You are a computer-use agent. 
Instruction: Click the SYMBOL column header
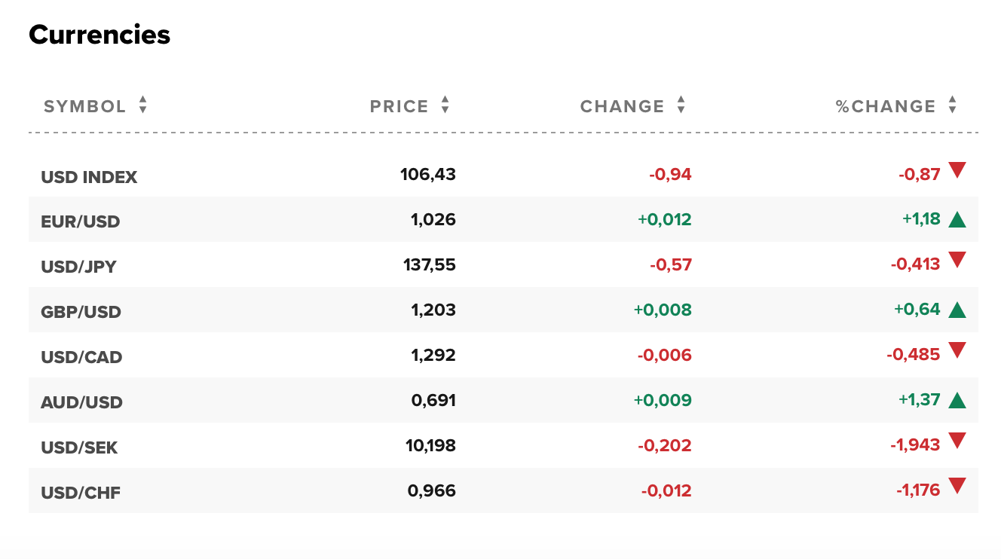click(x=85, y=106)
